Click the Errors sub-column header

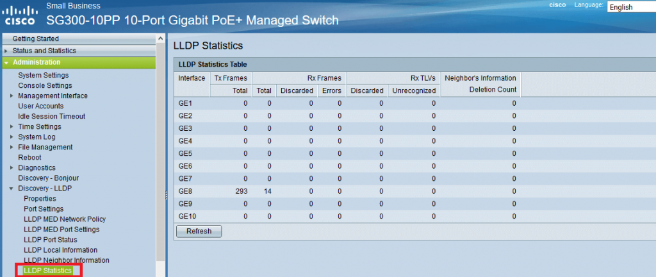pos(332,90)
